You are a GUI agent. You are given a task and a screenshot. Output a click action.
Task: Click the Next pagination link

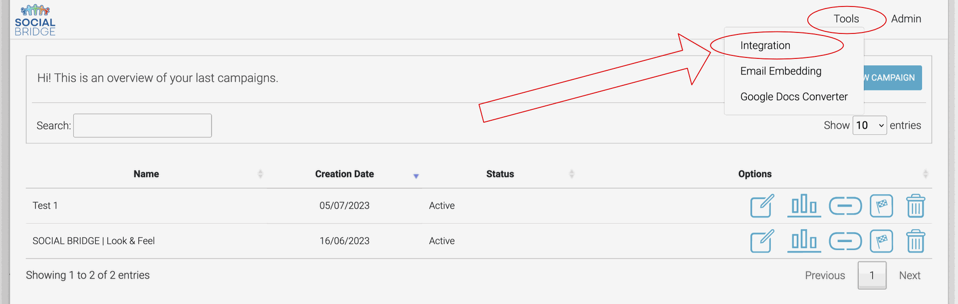tap(910, 276)
